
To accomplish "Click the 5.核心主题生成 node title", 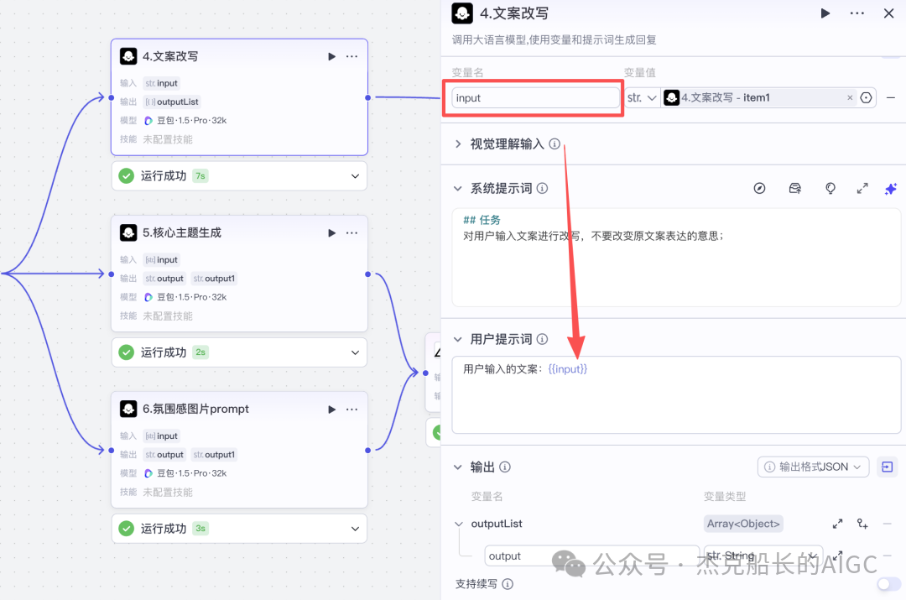I will (x=182, y=233).
